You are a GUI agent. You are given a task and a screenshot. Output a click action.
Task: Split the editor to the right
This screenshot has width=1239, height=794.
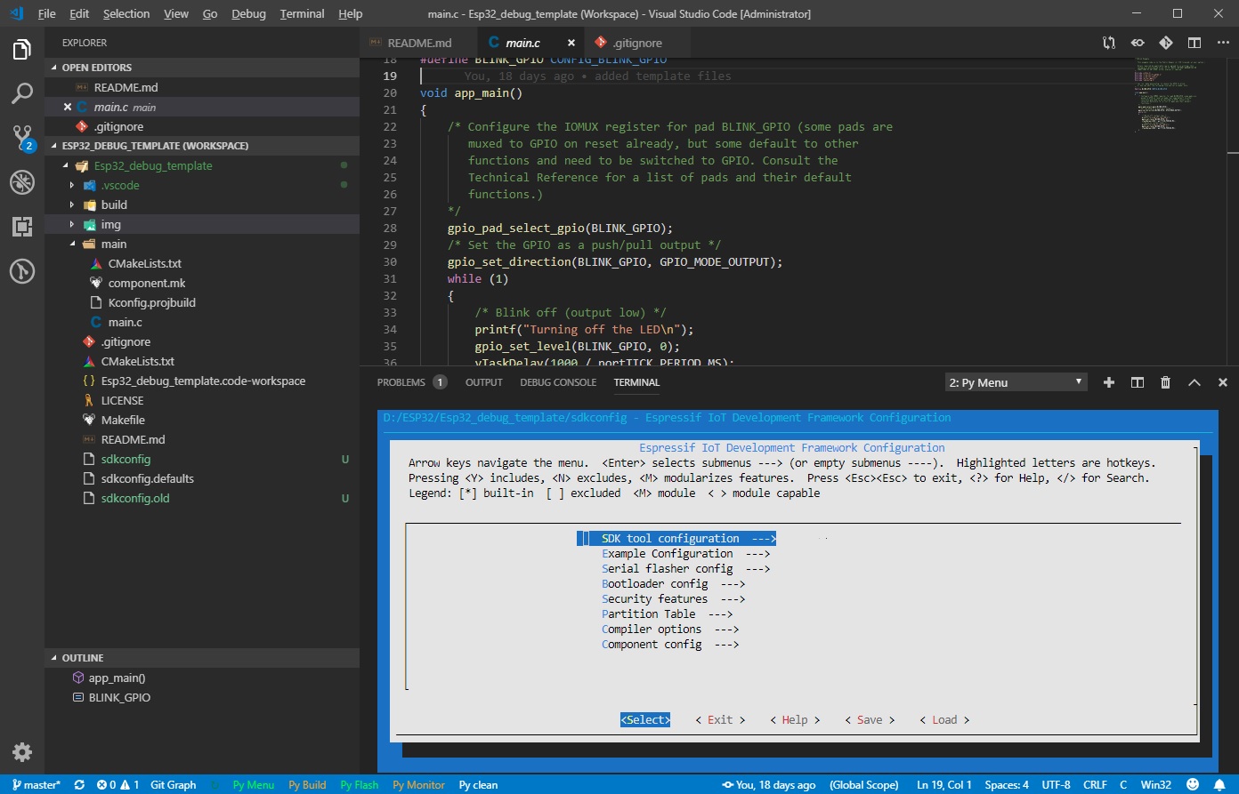[x=1194, y=43]
